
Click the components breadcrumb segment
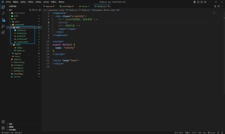click(x=53, y=10)
